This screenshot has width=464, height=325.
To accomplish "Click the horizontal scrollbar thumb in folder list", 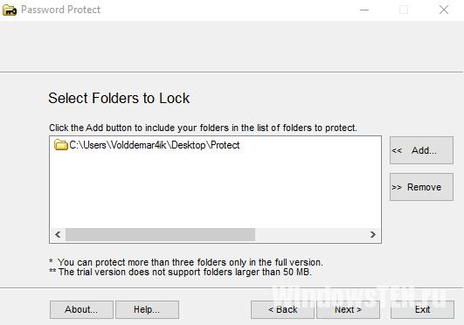I will tap(160, 234).
